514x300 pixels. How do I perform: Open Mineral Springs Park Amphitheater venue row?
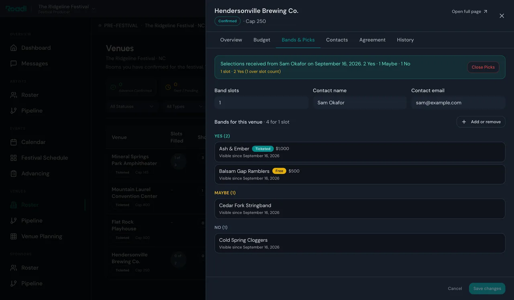pos(156,164)
